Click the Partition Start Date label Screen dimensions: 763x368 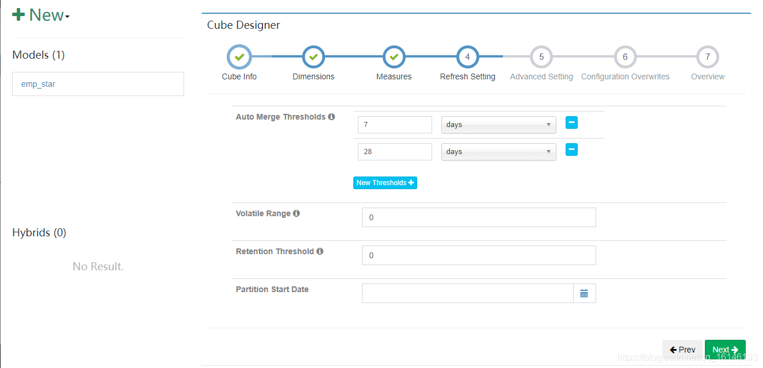272,289
